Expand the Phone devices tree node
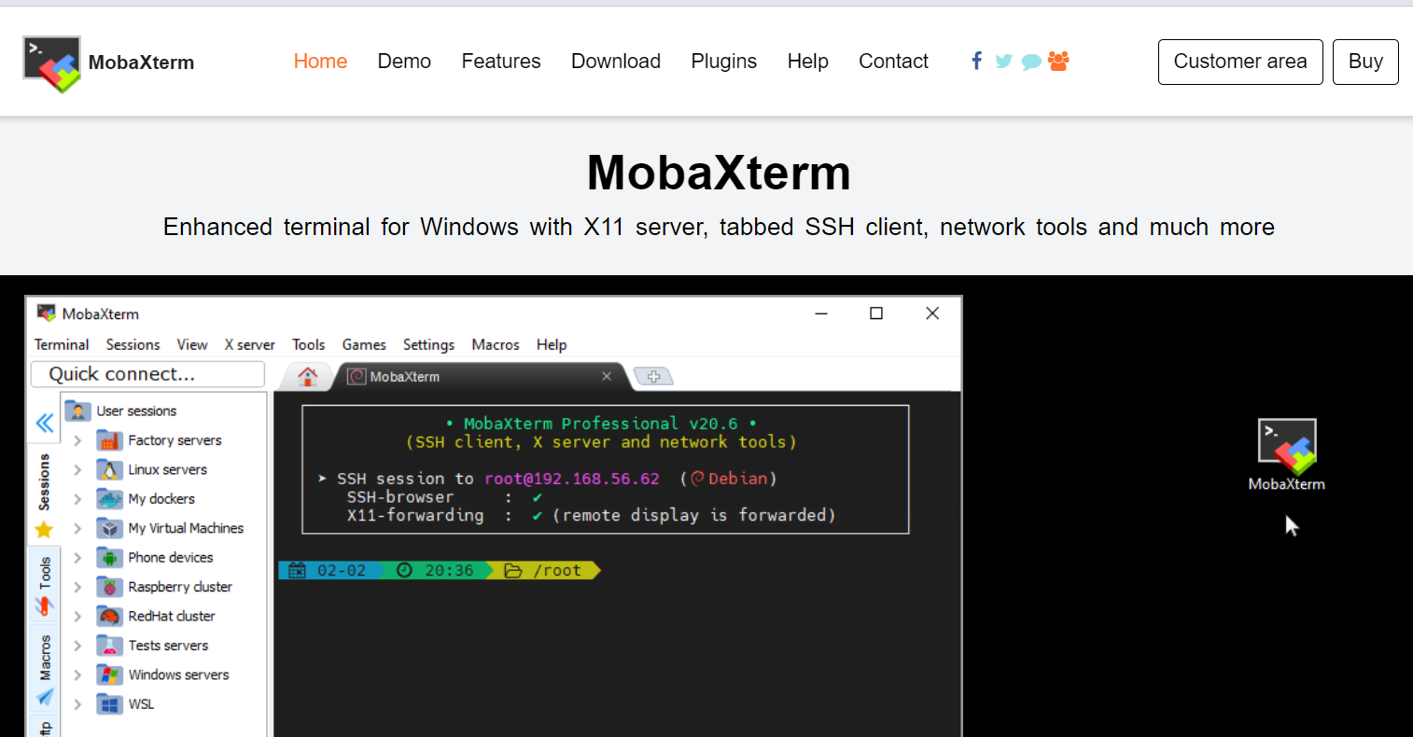Screen dimensions: 1413x737 pos(77,558)
